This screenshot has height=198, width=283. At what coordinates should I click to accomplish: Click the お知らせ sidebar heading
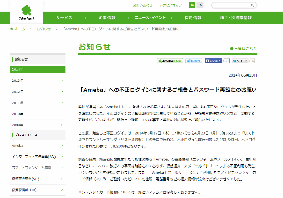coord(38,59)
